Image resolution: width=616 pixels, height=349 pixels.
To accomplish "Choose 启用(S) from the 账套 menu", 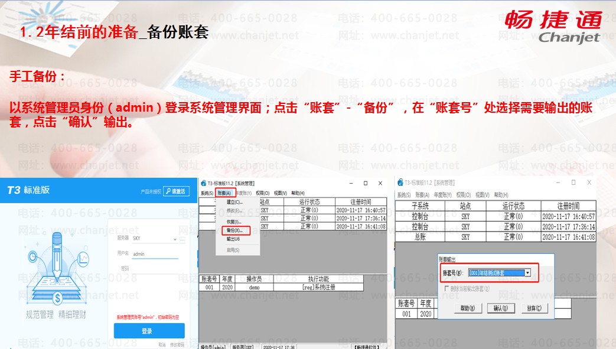I will click(x=233, y=250).
